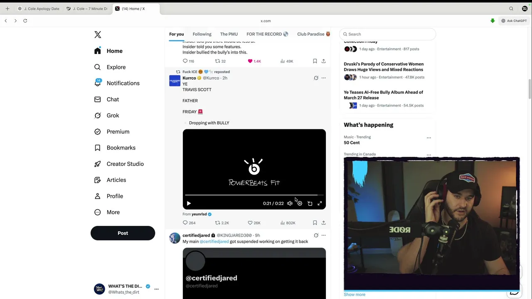Screen dimensions: 532x299
Task: Click the Search input field
Action: pos(387,34)
